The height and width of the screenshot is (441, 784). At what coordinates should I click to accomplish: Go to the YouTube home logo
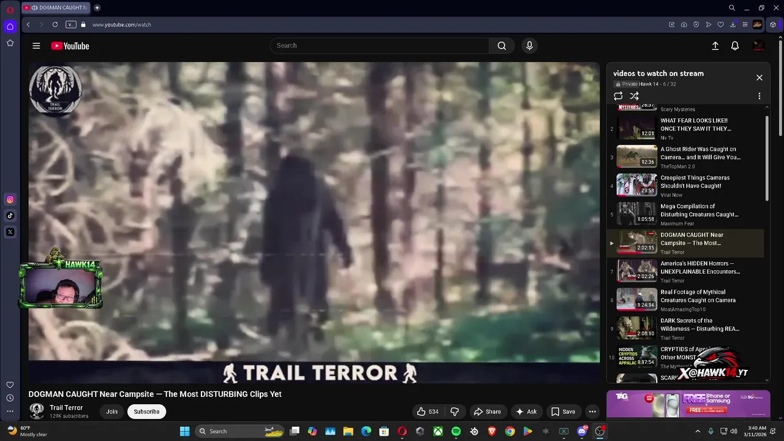70,46
